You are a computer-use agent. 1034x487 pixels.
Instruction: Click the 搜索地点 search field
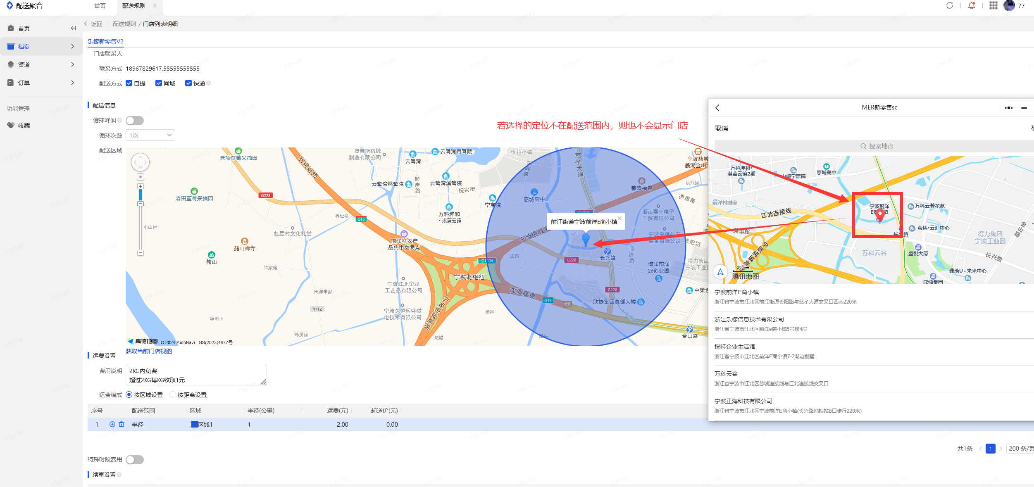click(x=874, y=146)
